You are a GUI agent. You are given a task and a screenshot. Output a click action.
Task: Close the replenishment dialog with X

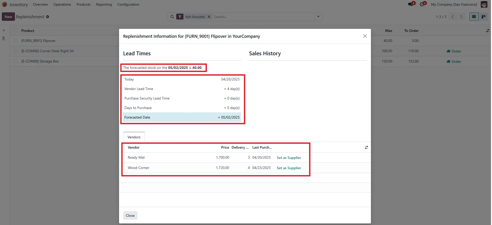tap(365, 36)
